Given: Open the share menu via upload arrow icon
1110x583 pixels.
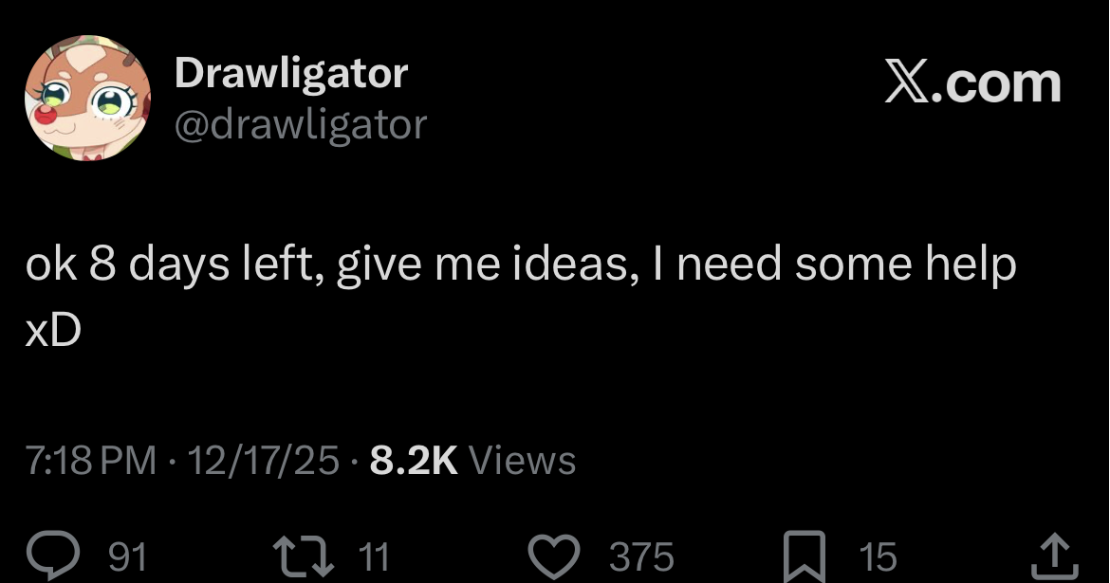Looking at the screenshot, I should 1054,554.
